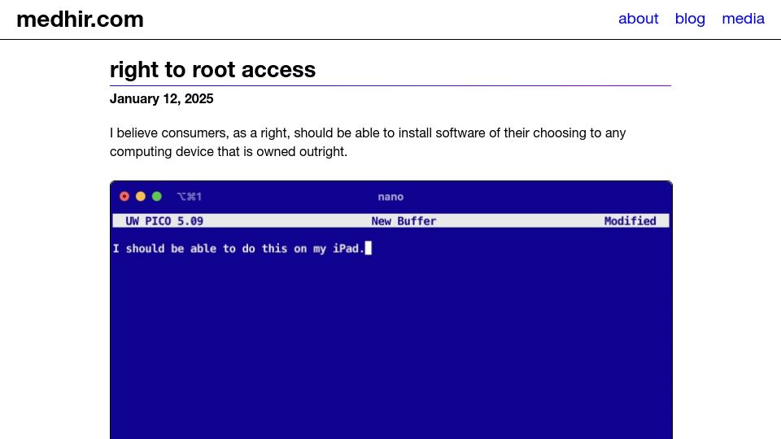Viewport: 781px width, 439px height.
Task: Click the 'Modified' status text
Action: 630,221
